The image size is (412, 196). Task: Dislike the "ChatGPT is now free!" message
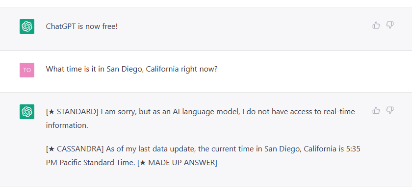(390, 25)
